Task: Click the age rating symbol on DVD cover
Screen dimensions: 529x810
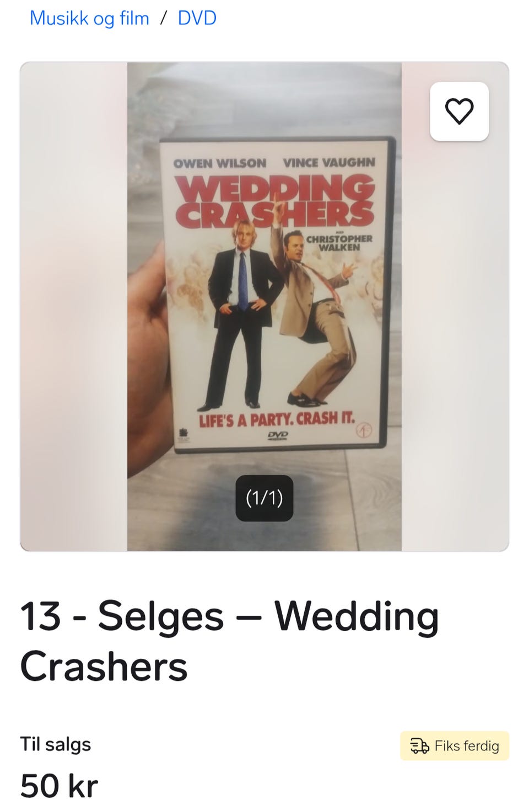Action: pos(364,430)
